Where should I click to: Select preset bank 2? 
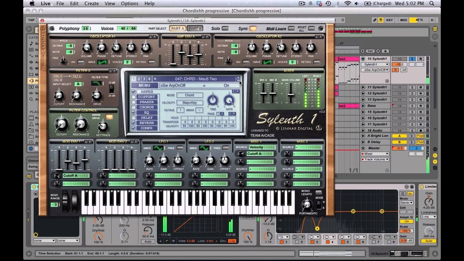coord(139,79)
